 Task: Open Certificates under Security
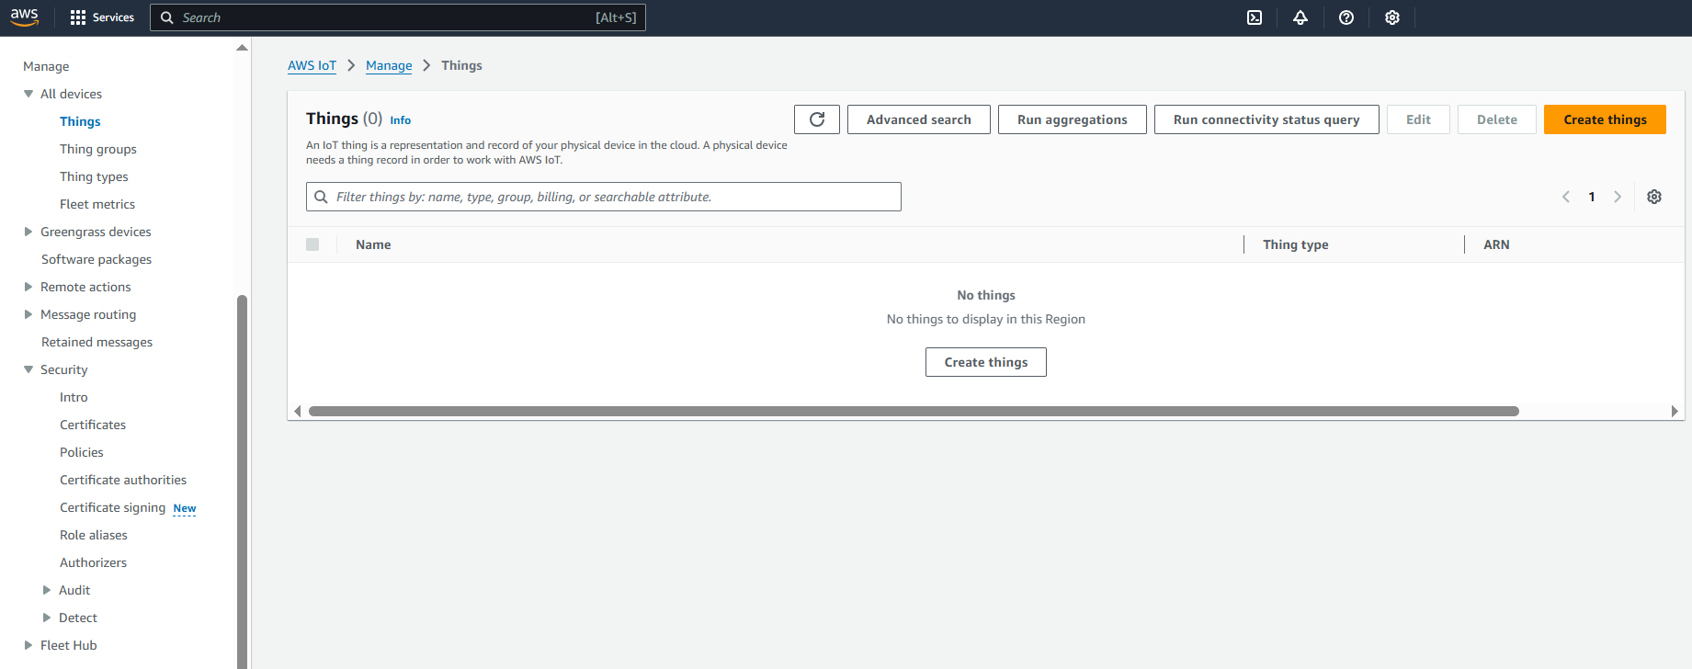pyautogui.click(x=93, y=425)
